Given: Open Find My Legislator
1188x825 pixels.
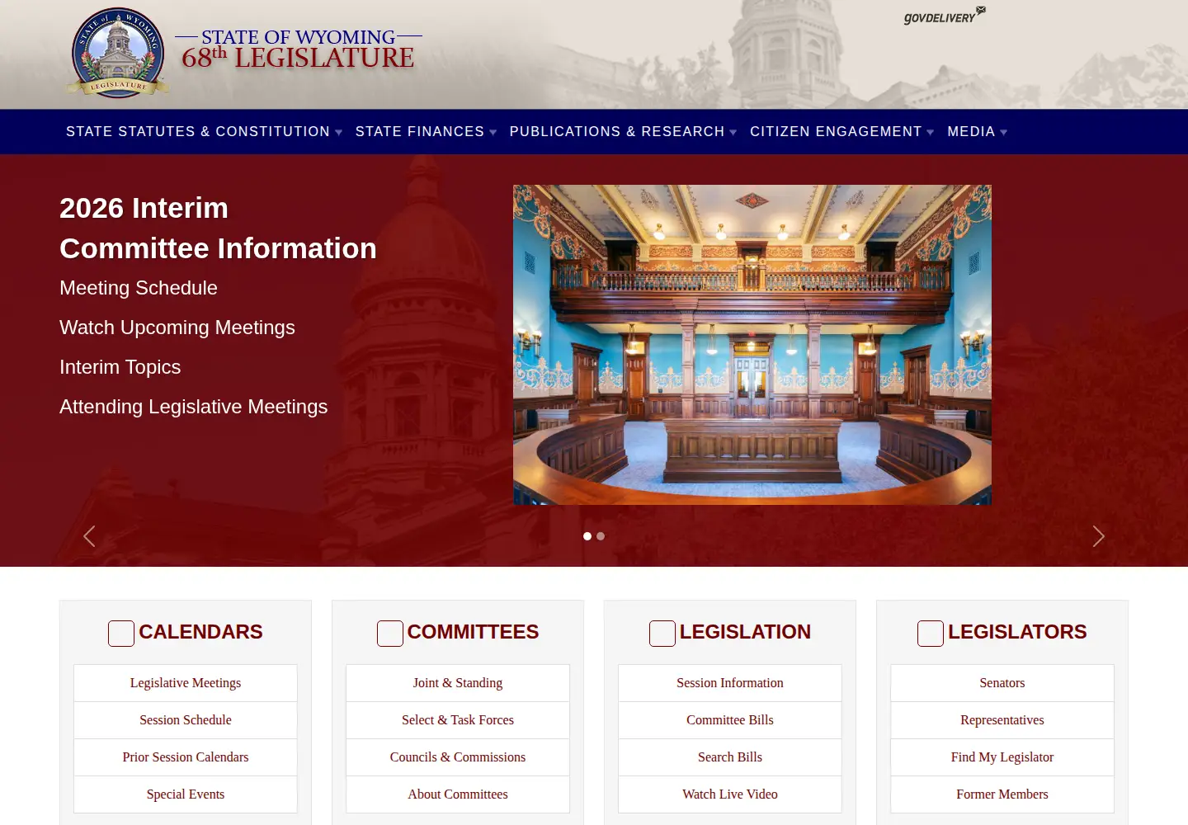Looking at the screenshot, I should 1002,757.
